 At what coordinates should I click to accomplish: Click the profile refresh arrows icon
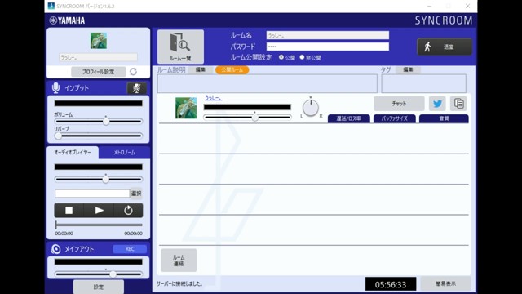(x=134, y=72)
